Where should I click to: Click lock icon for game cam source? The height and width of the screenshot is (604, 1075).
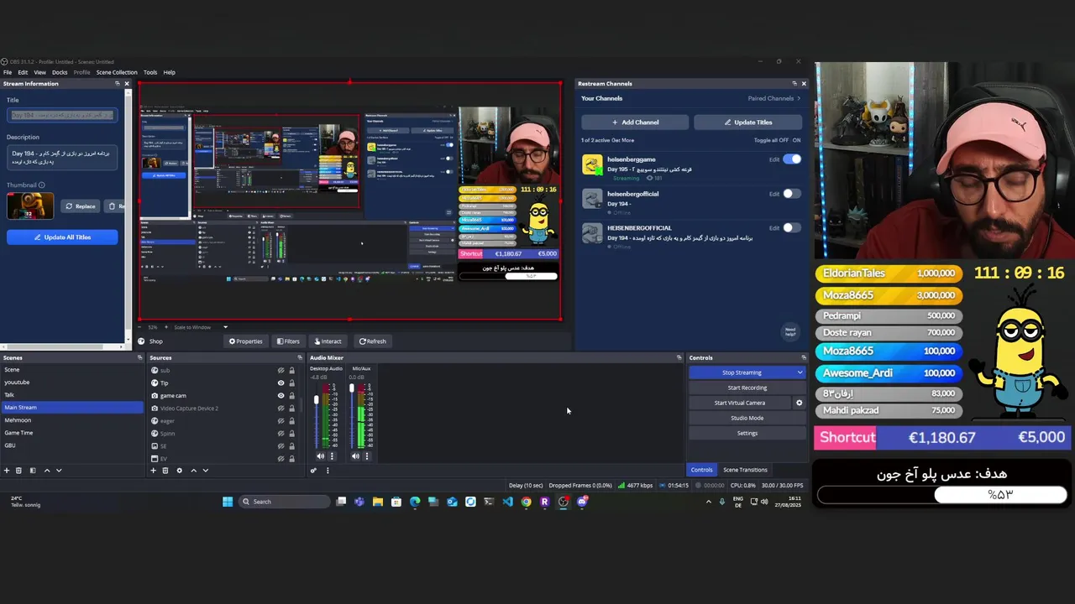tap(291, 396)
